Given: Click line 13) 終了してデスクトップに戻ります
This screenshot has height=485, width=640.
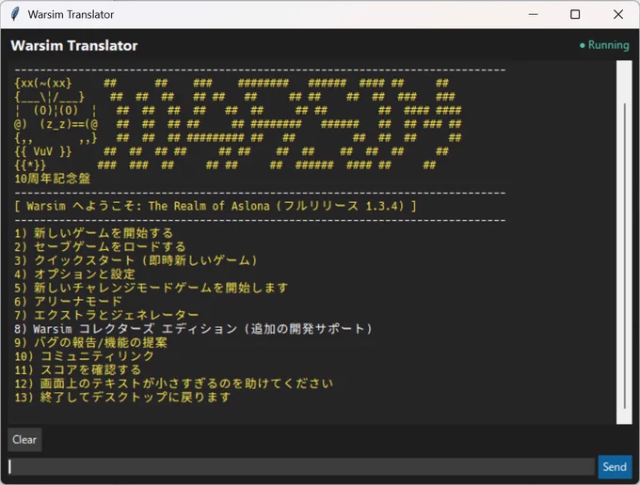Looking at the screenshot, I should (x=122, y=397).
